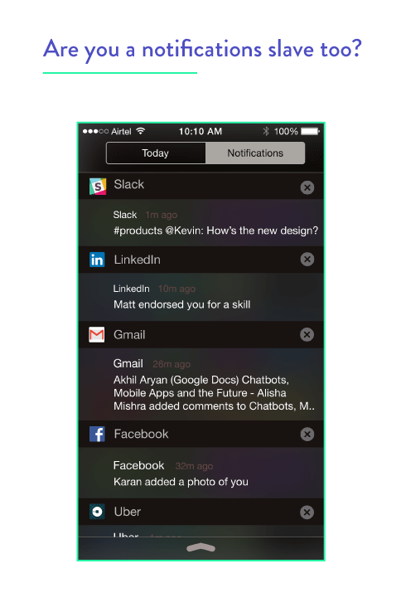Dismiss the Gmail notification group
The image size is (401, 612).
click(307, 334)
